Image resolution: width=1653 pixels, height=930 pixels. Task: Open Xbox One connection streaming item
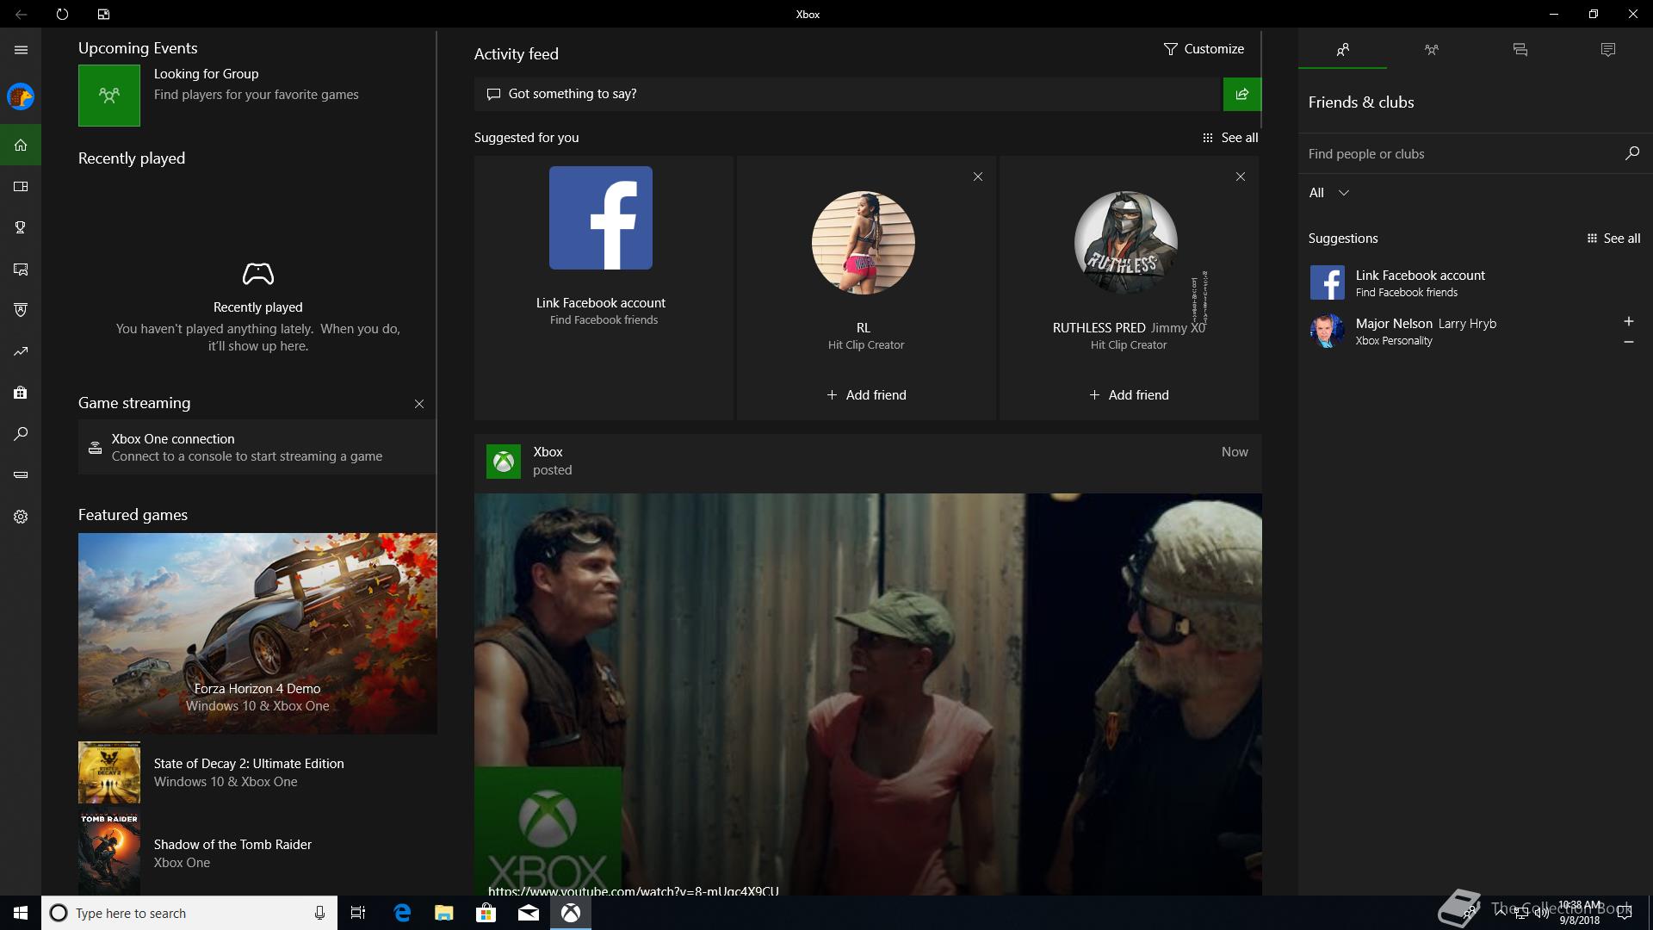click(257, 447)
